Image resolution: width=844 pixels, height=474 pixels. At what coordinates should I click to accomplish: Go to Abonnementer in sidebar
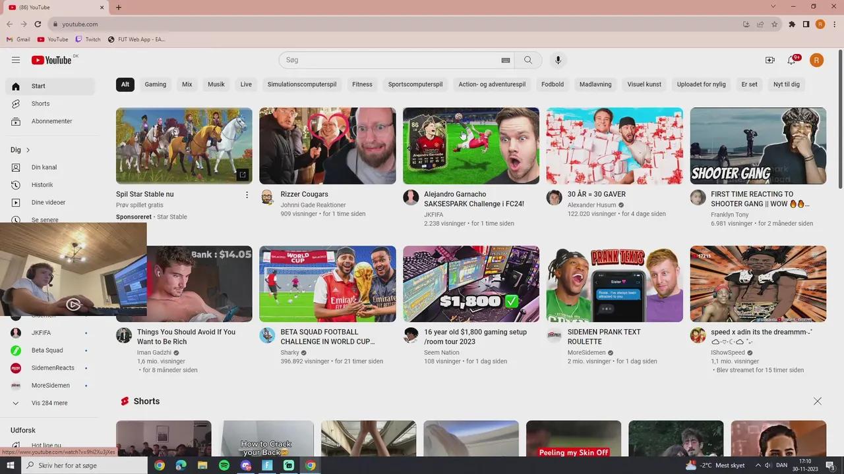tap(51, 121)
